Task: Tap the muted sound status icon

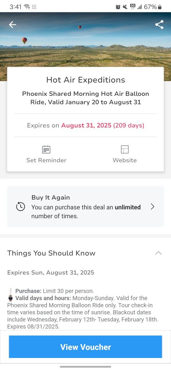Action: click(x=125, y=7)
